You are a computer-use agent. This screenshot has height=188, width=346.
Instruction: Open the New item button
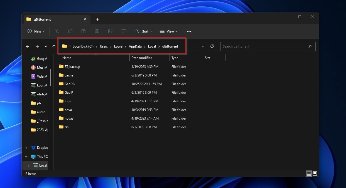(36, 31)
